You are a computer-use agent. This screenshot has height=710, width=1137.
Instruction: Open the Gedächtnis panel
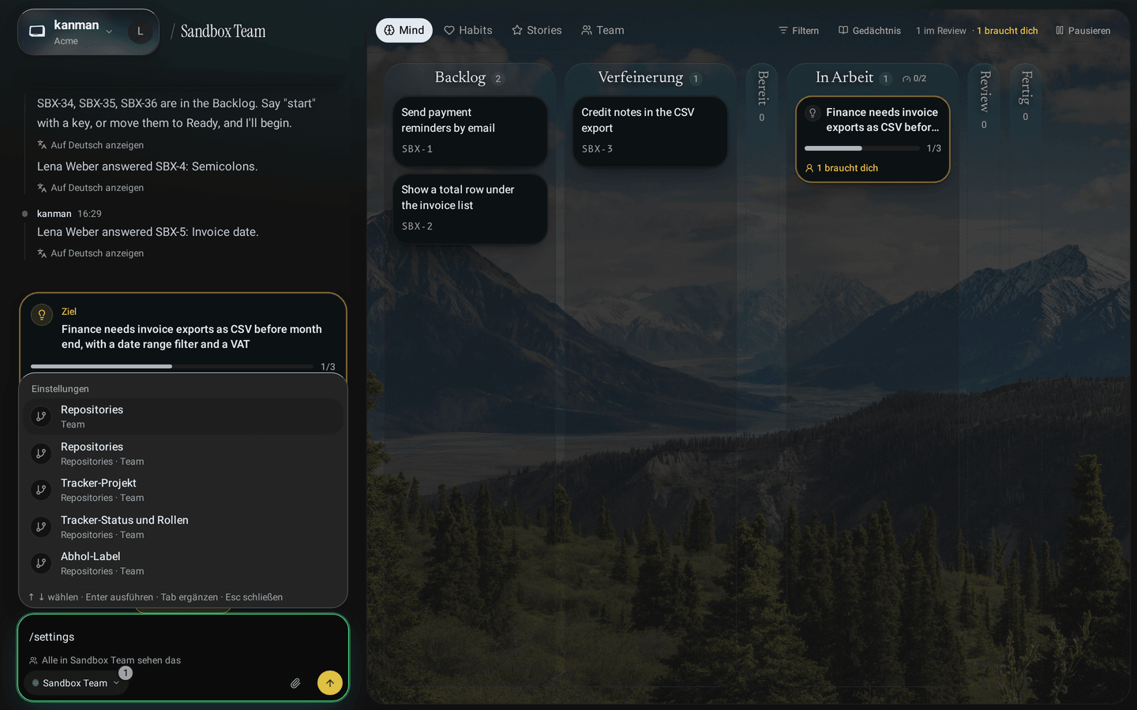point(869,31)
